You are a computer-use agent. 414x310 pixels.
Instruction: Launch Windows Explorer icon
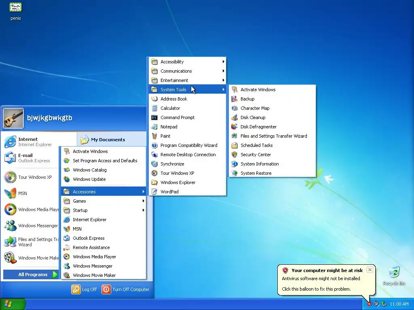(154, 182)
